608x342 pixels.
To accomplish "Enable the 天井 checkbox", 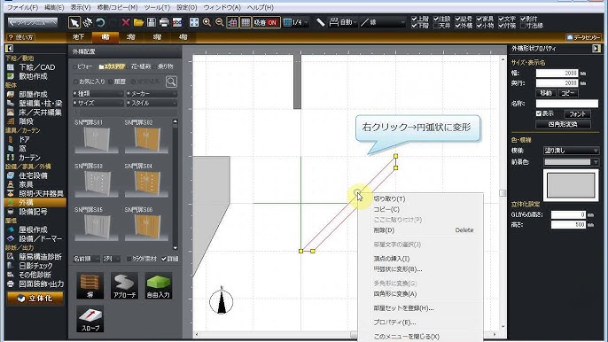I will [436, 26].
